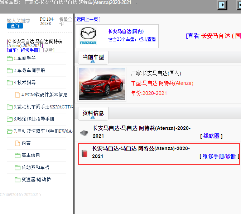
Task: Expand 变速器/驱动桥 subfolder
Action: click(36, 179)
